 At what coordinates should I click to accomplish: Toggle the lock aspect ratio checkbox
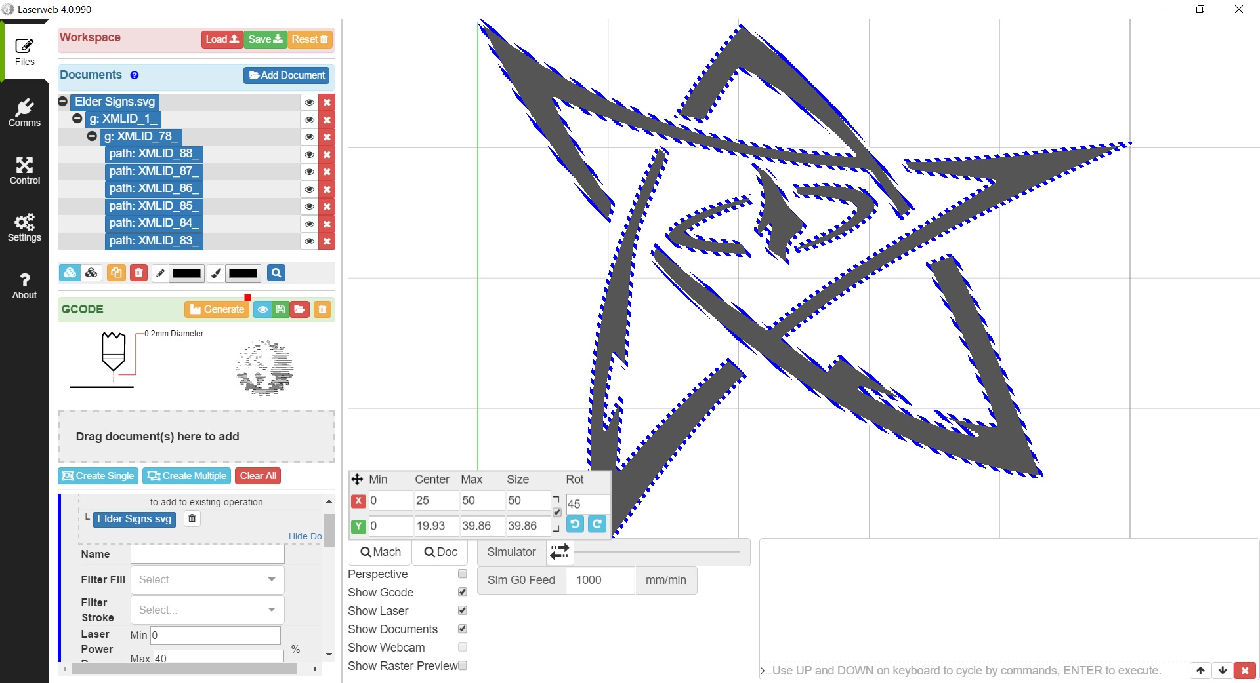tap(557, 513)
